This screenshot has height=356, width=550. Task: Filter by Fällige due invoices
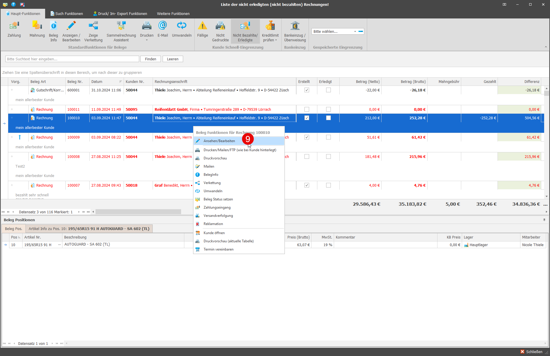tap(202, 29)
